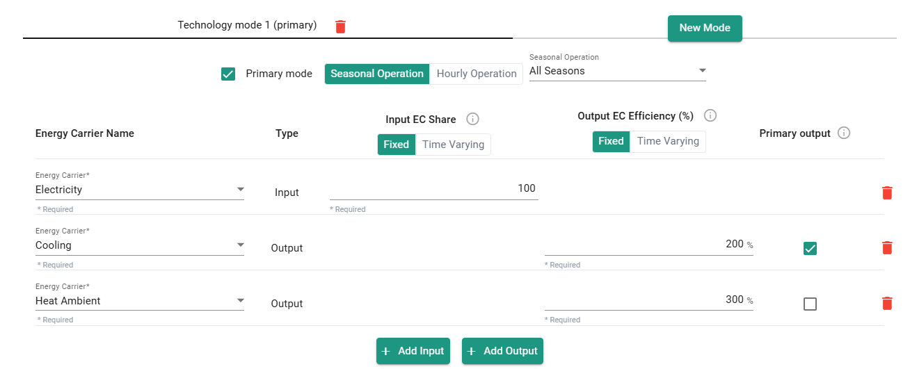The width and height of the screenshot is (910, 369).
Task: Switch to Hourly Operation mode
Action: [476, 74]
